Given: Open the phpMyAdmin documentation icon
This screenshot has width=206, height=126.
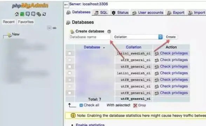Looking at the screenshot, I should [28, 14].
